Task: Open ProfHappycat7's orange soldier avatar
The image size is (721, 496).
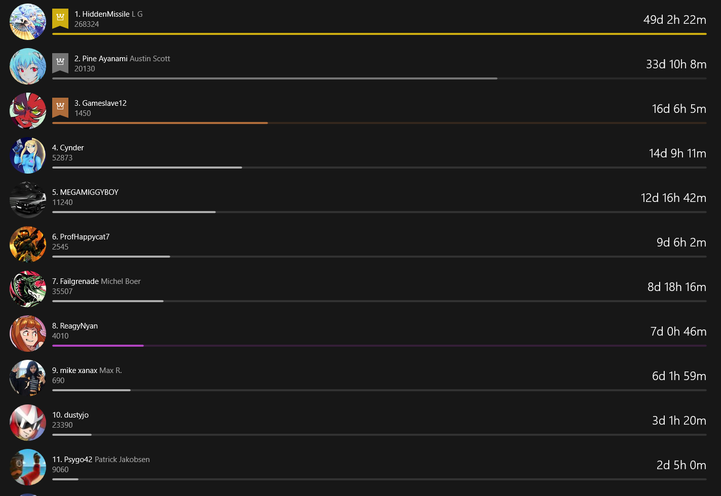Action: tap(28, 244)
